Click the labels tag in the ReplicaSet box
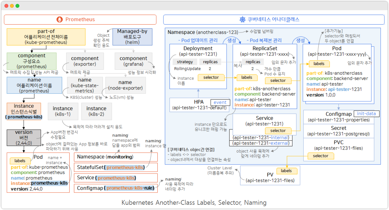Viewport: 389px width, 210px height. [247, 78]
